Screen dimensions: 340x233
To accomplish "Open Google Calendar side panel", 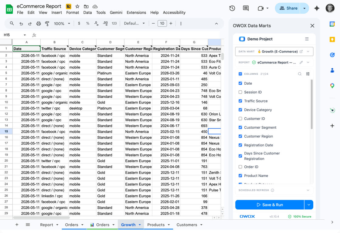I will click(x=332, y=24).
